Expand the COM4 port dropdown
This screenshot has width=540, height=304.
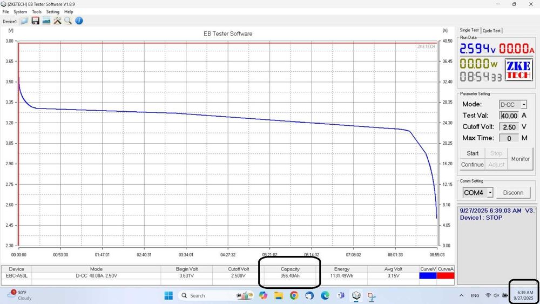point(490,192)
